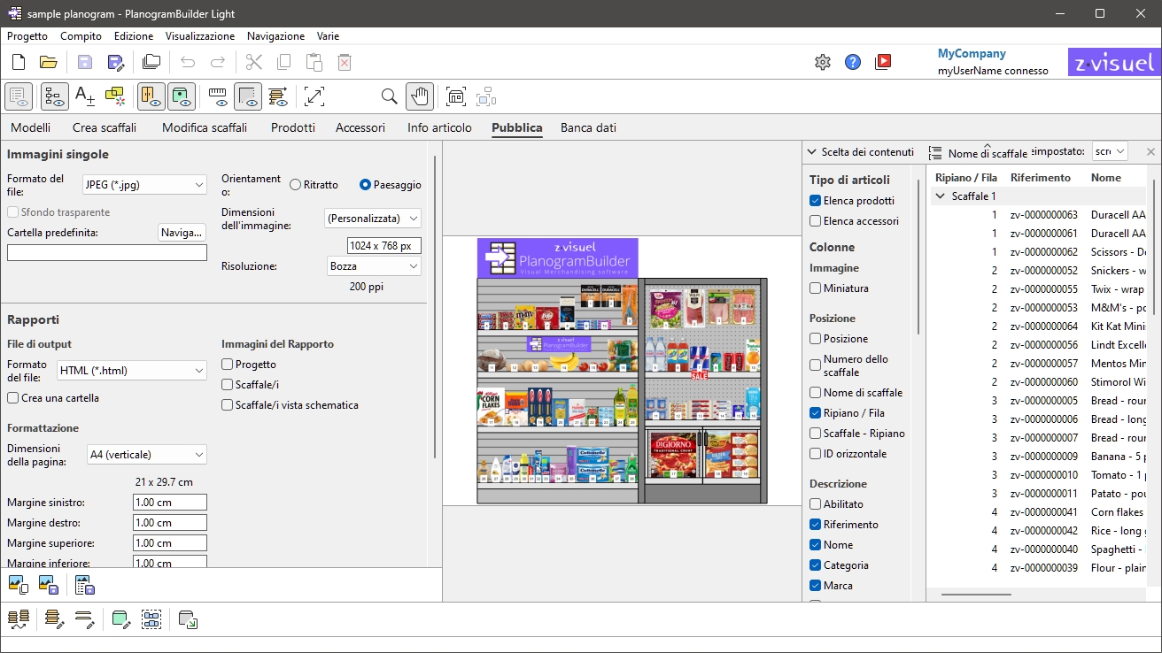Open settings with the gear icon
This screenshot has height=653, width=1162.
tap(823, 62)
